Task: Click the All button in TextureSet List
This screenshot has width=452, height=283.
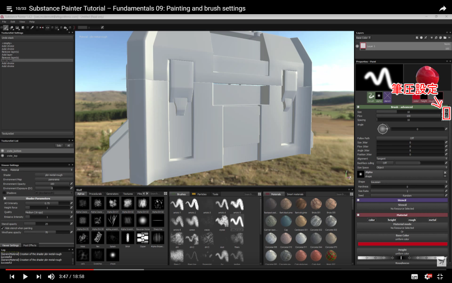Action: coord(68,146)
